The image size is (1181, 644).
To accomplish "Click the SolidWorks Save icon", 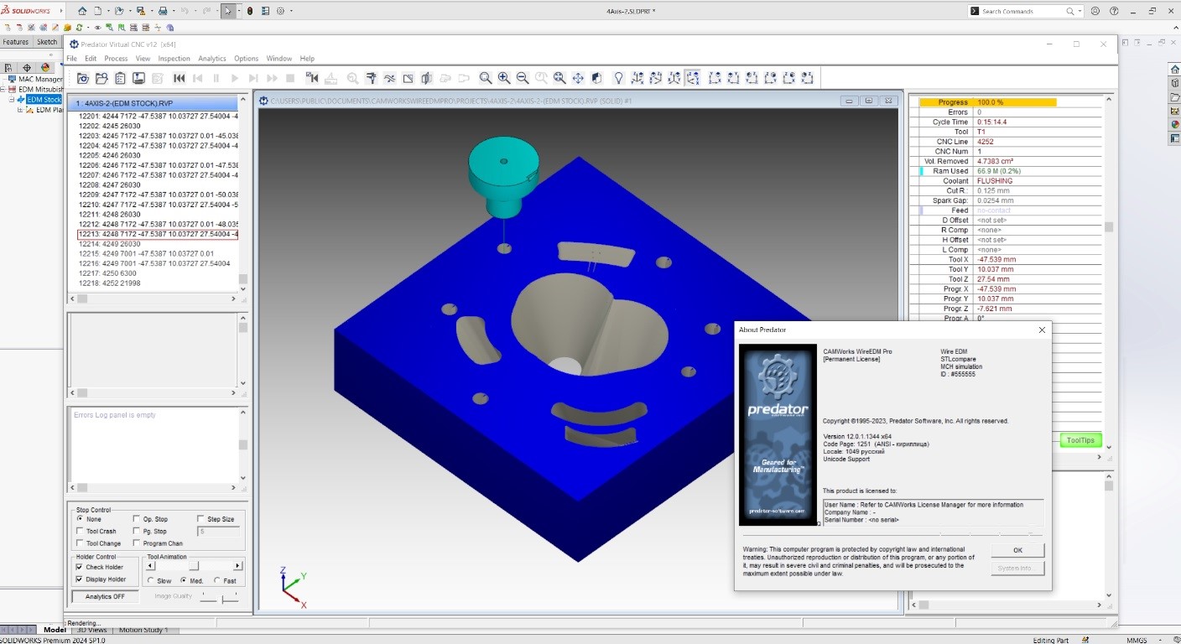I will (141, 11).
